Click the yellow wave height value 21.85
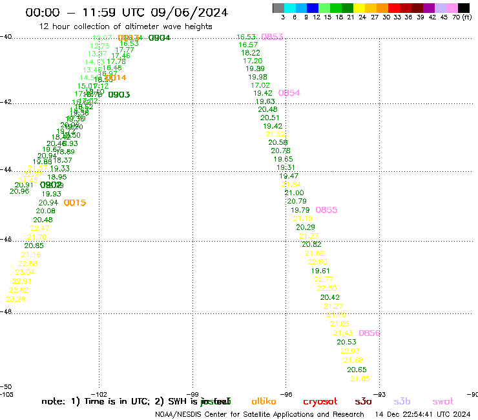 pyautogui.click(x=360, y=379)
